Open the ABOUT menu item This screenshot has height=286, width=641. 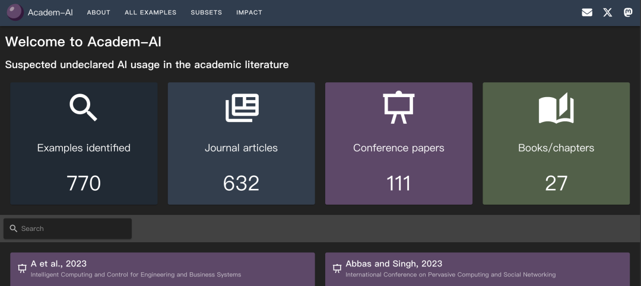coord(99,12)
